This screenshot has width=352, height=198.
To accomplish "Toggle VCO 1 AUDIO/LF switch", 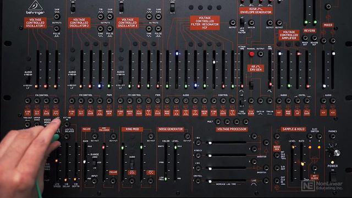I will 28,80.
